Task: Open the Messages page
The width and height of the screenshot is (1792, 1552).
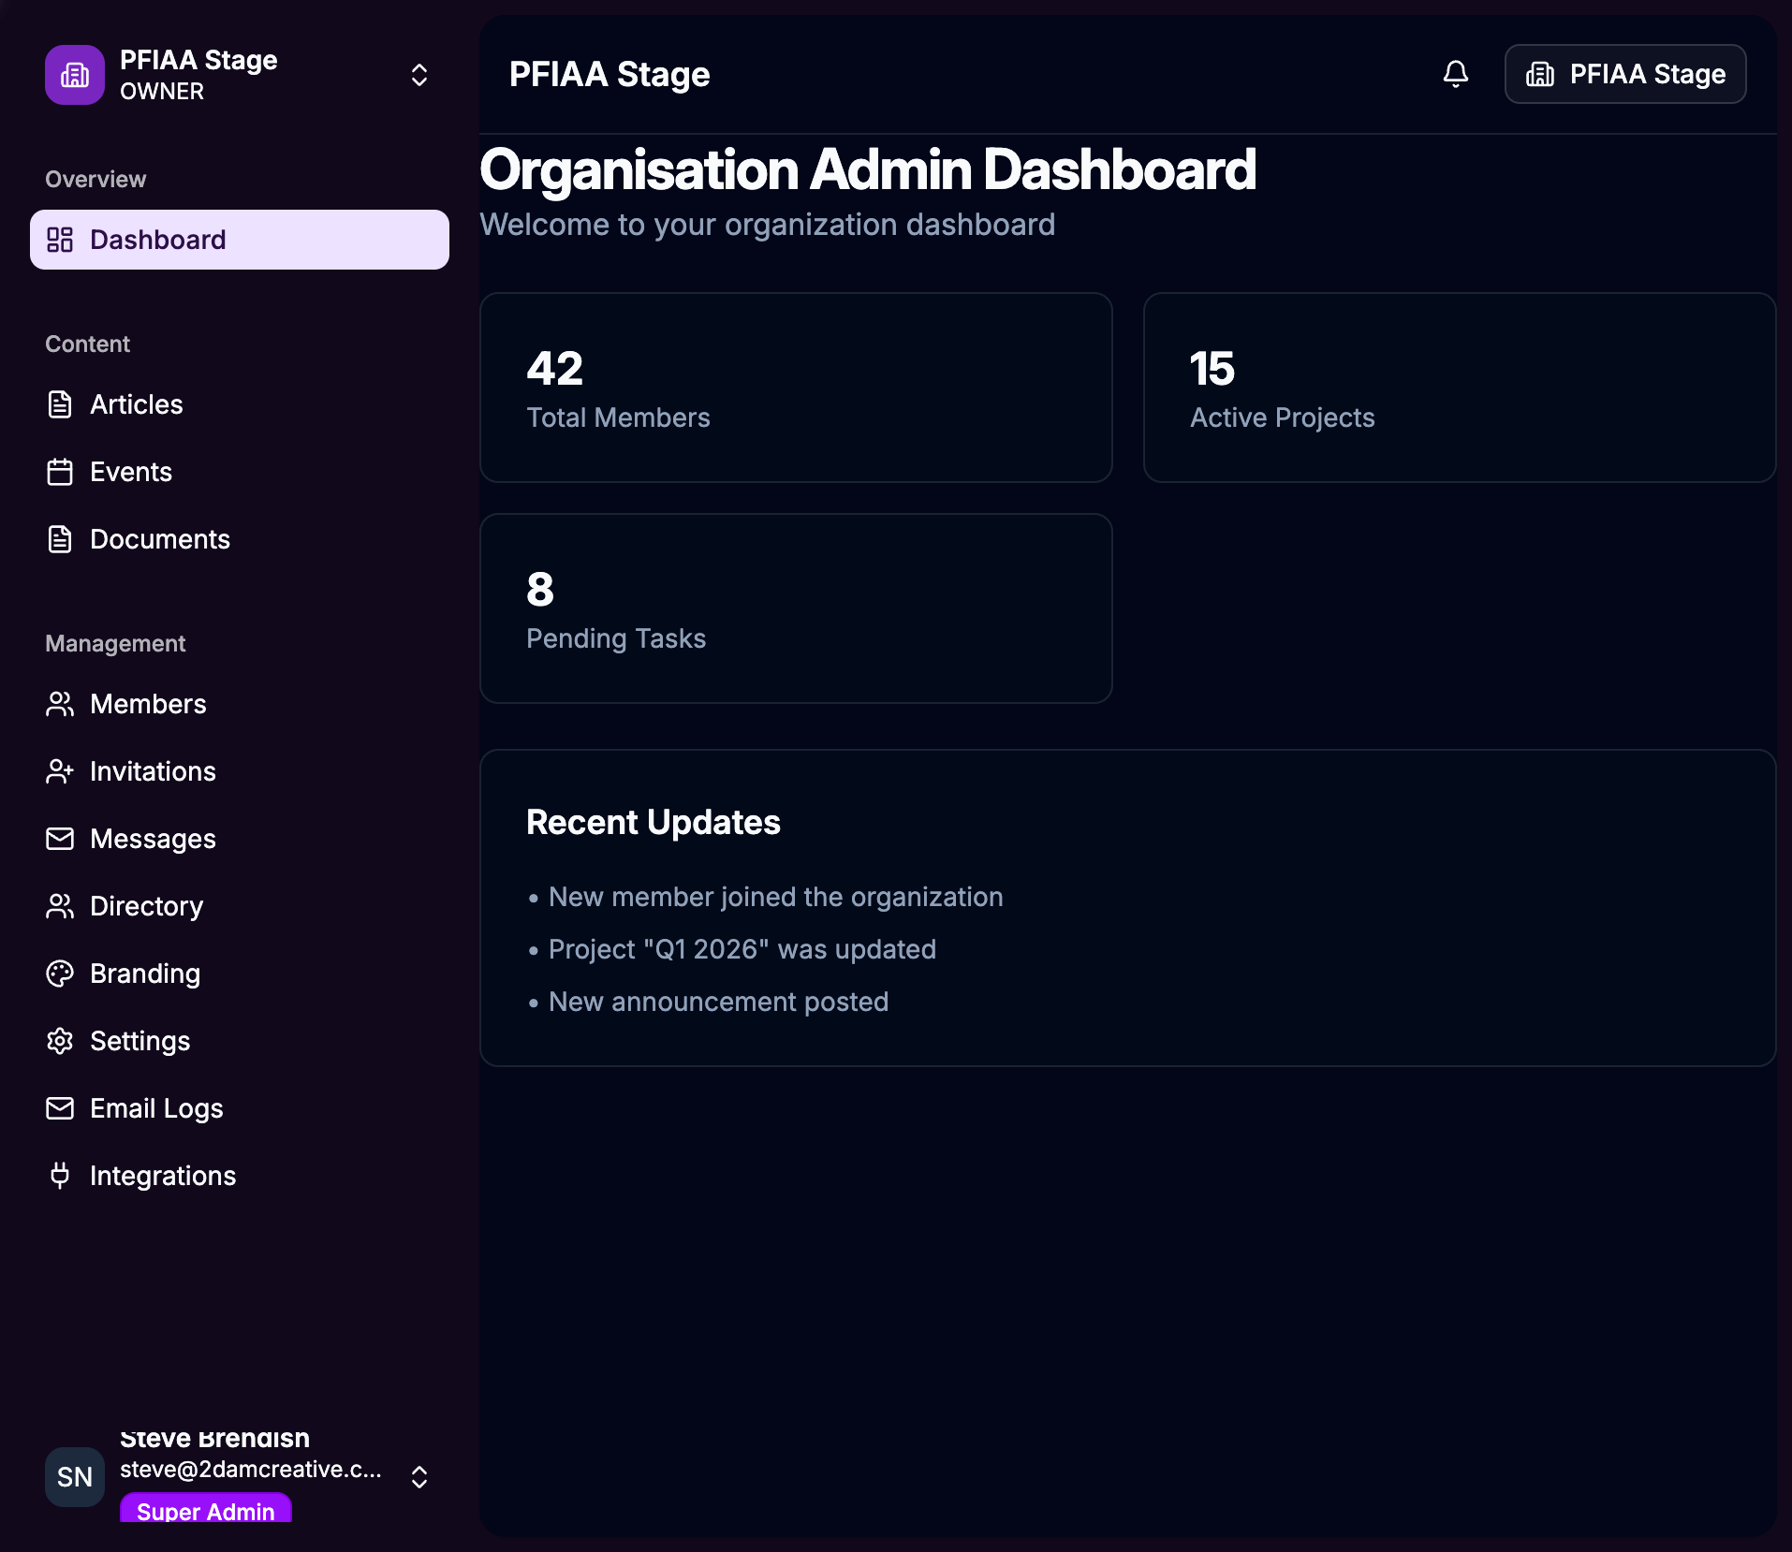Action: click(240, 839)
